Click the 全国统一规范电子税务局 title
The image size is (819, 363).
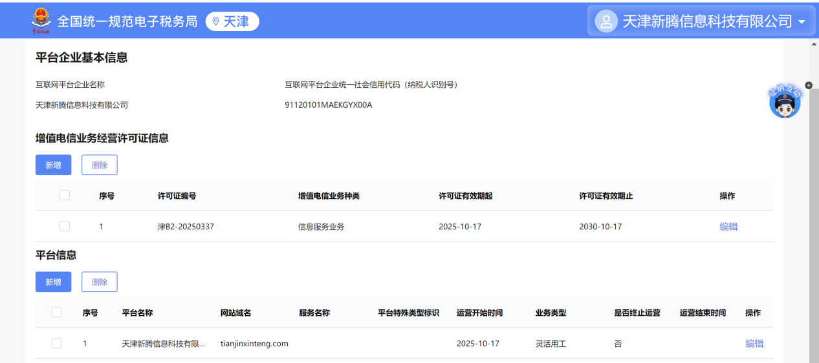pyautogui.click(x=127, y=21)
